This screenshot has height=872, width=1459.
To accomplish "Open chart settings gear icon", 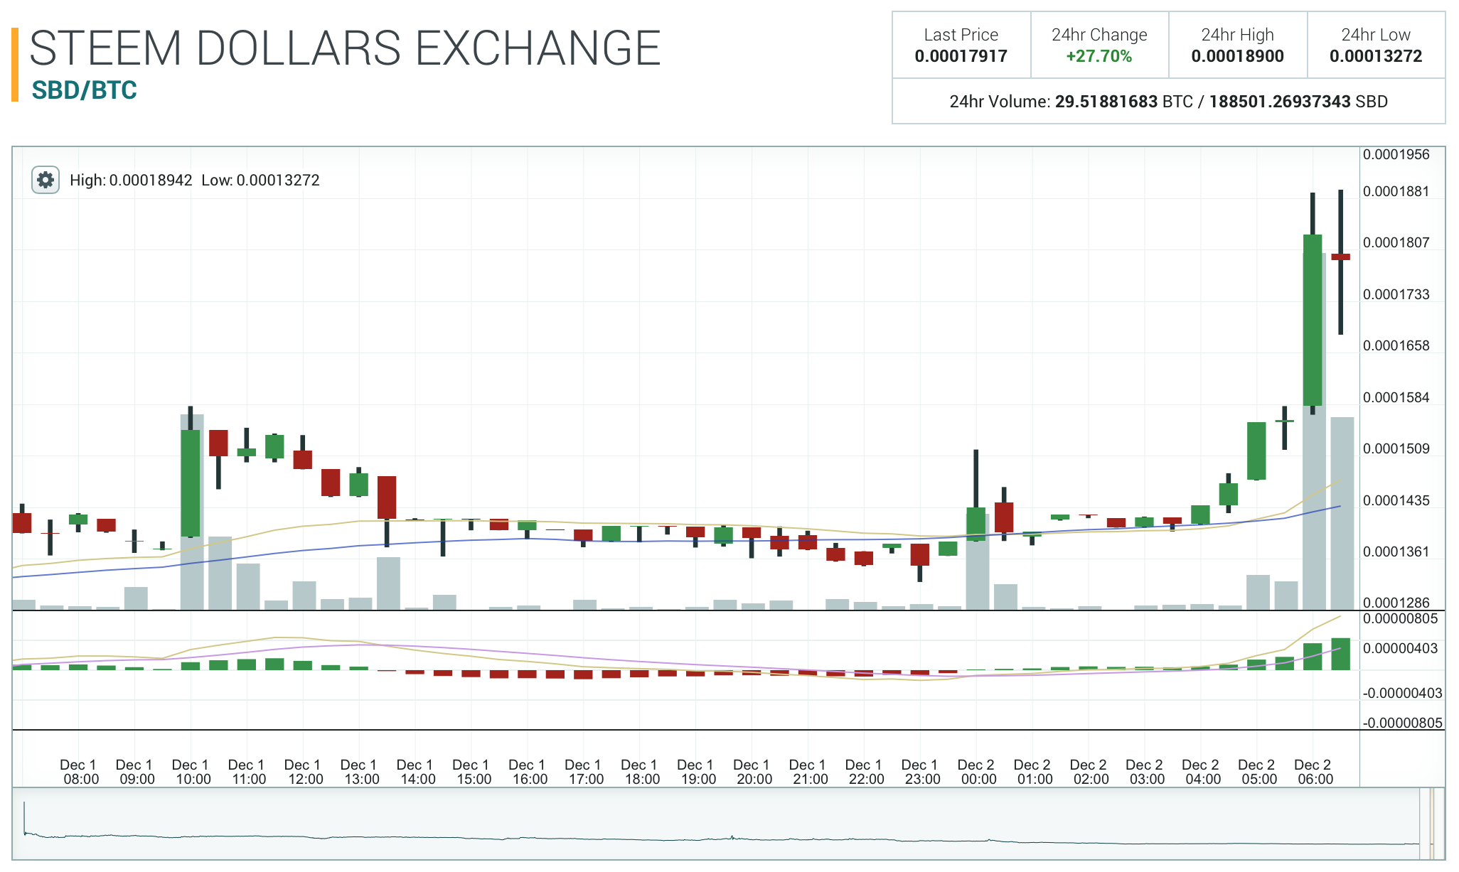I will point(46,180).
